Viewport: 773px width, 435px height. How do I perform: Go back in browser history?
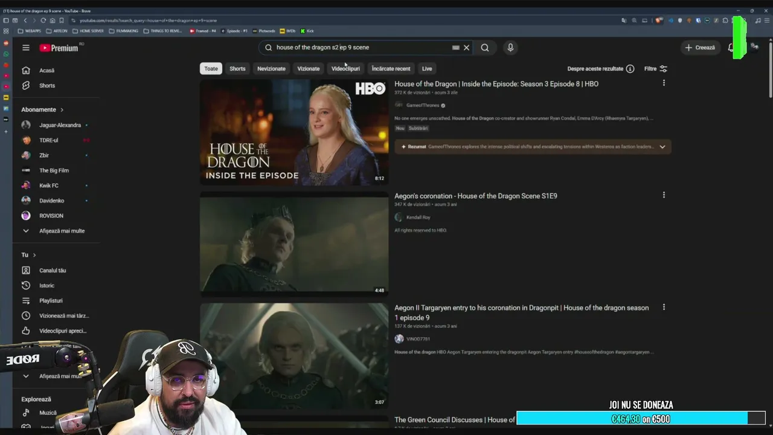pos(25,21)
